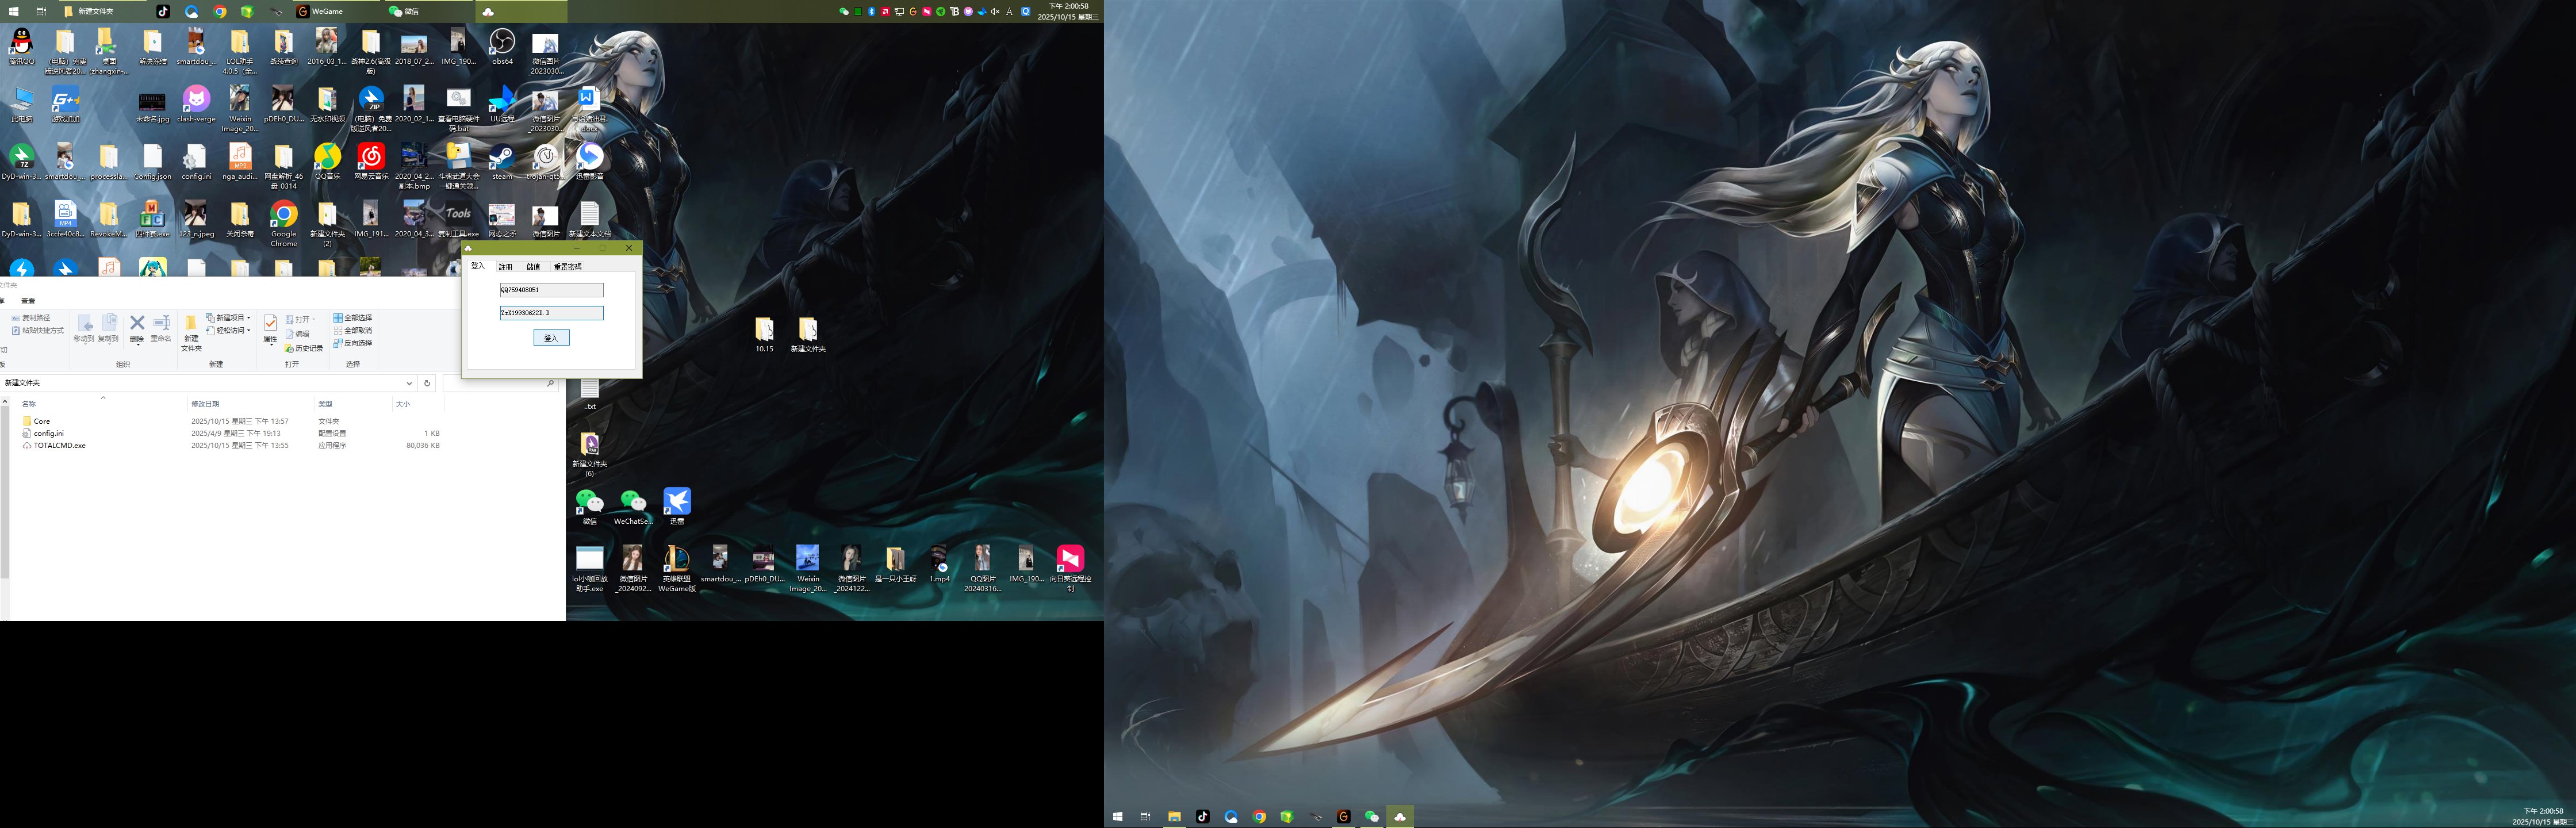Expand the 轻松访问 dropdown
Viewport: 2576px width, 828px height.
click(231, 330)
